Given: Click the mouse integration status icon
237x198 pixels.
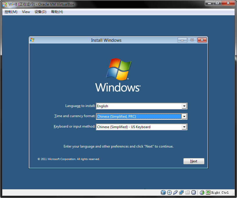Looking at the screenshot, I should pyautogui.click(x=202, y=192).
